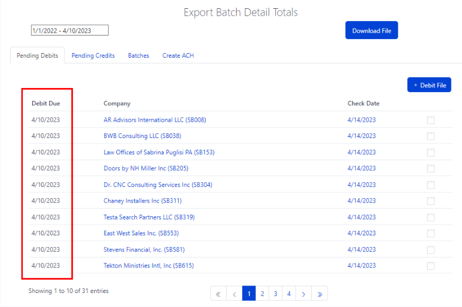This screenshot has width=462, height=307.
Task: Open Testa Search Partners LLC (SB319)
Action: tap(149, 217)
